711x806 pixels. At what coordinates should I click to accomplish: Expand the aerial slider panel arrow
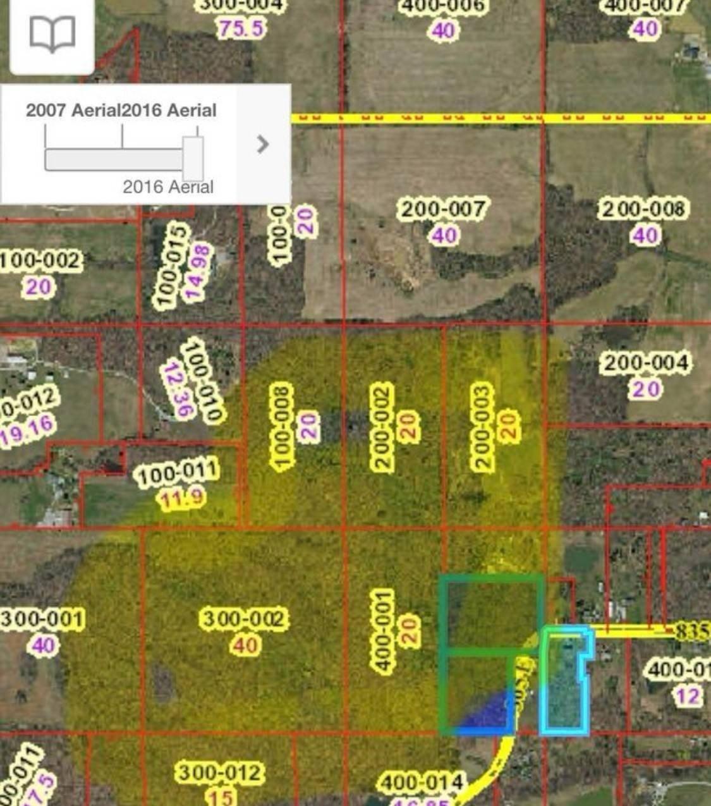[x=264, y=145]
